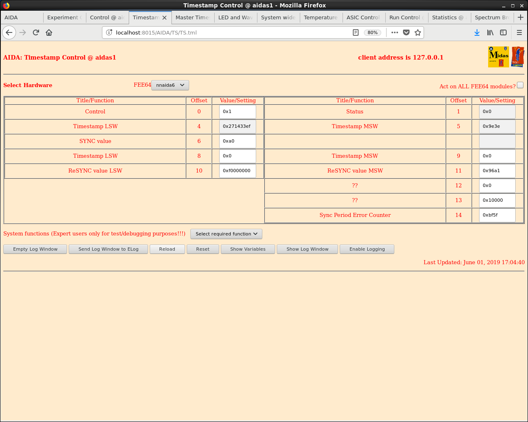Toggle reader view icon in address bar
This screenshot has width=528, height=422.
tap(356, 32)
